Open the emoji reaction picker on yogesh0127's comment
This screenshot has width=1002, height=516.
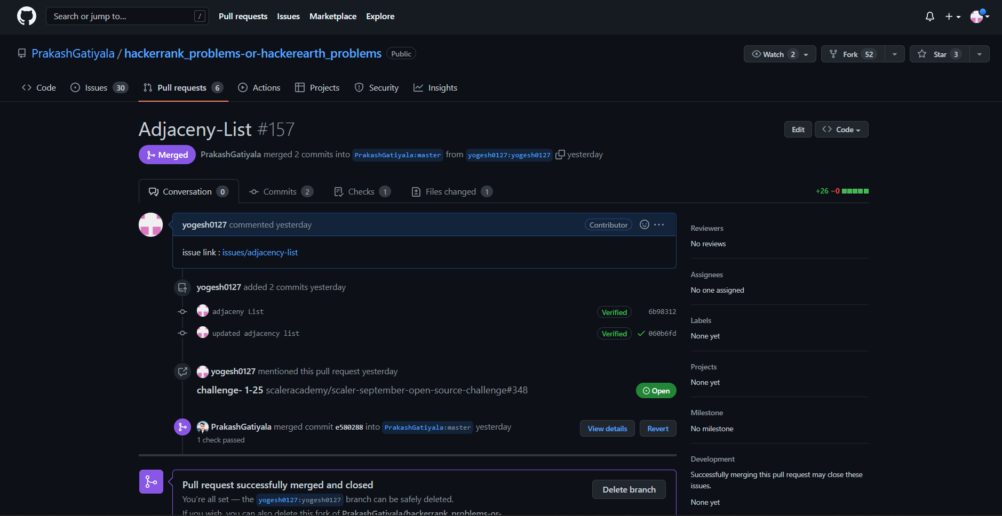[x=644, y=224]
